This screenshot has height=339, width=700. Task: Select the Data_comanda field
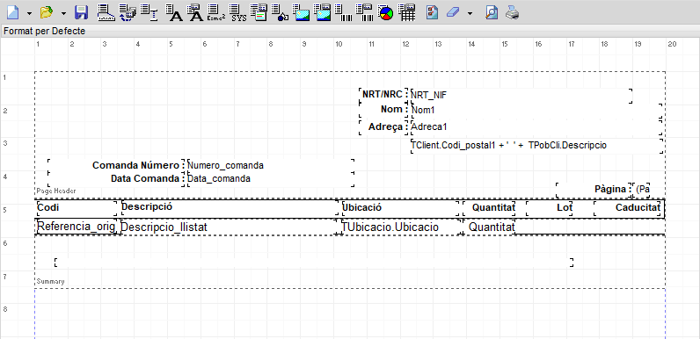(x=271, y=179)
